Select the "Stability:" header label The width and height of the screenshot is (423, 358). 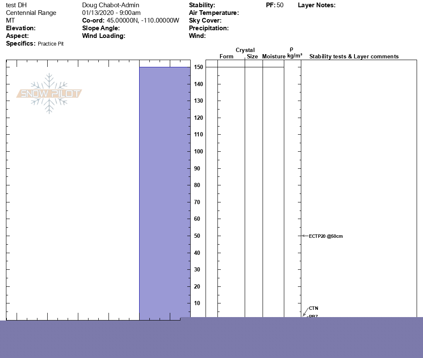202,5
